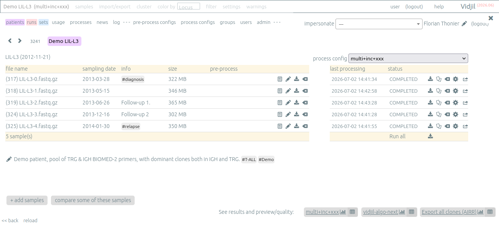Open the samples menu

(x=84, y=7)
